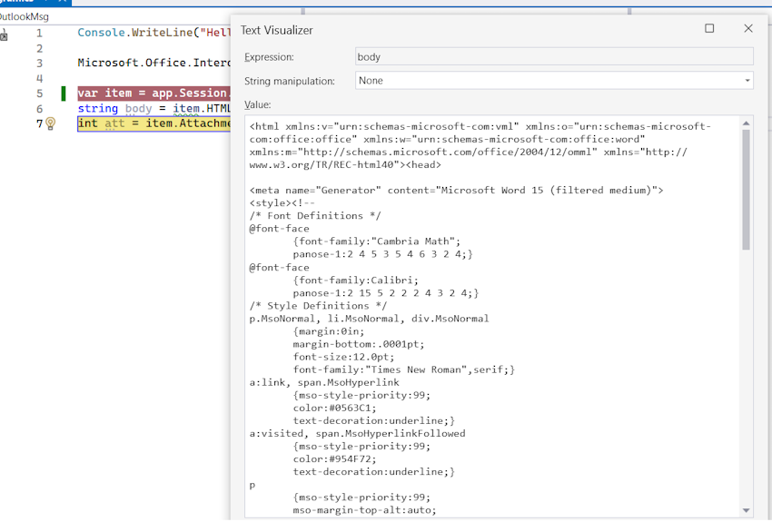
Task: Click the 'body' variable on line 6
Action: 138,108
